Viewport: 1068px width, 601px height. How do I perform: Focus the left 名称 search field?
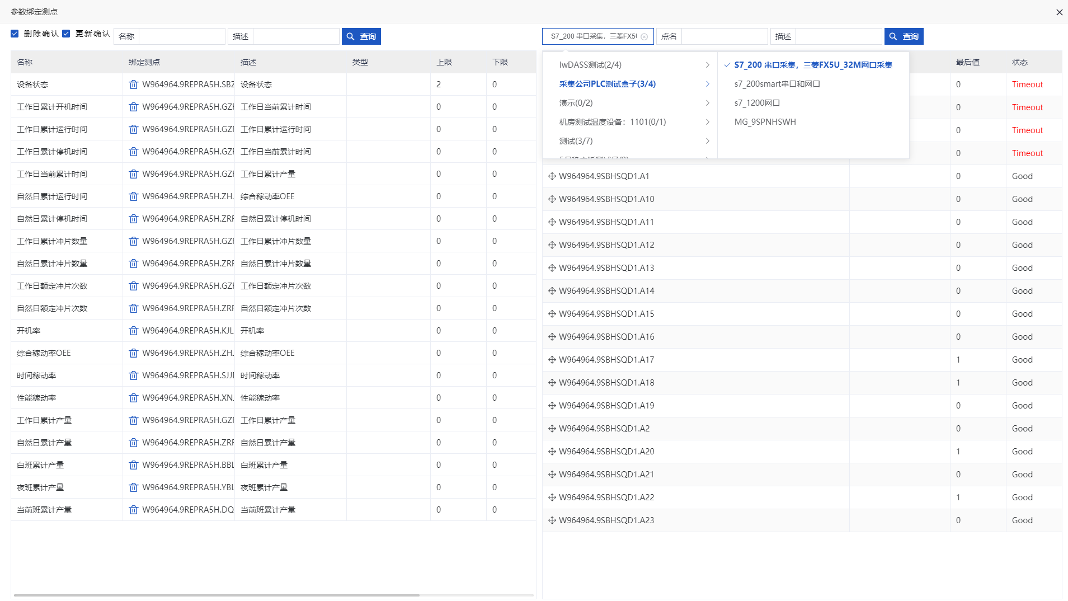[x=182, y=36]
